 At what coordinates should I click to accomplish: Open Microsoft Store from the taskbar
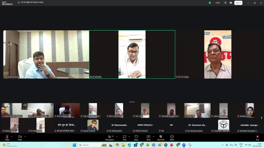135,145
